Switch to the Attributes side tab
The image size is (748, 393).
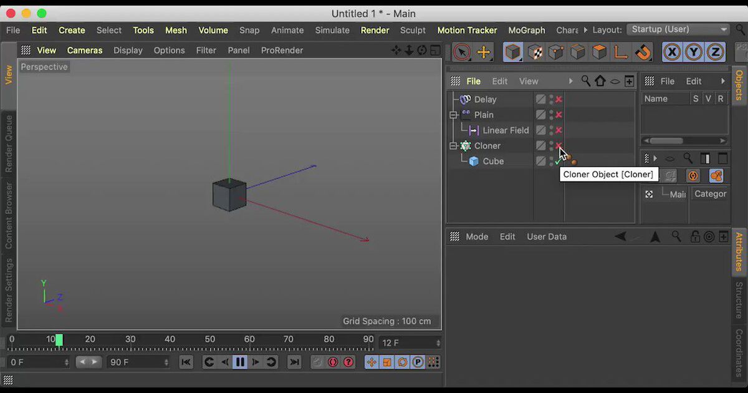tap(739, 251)
